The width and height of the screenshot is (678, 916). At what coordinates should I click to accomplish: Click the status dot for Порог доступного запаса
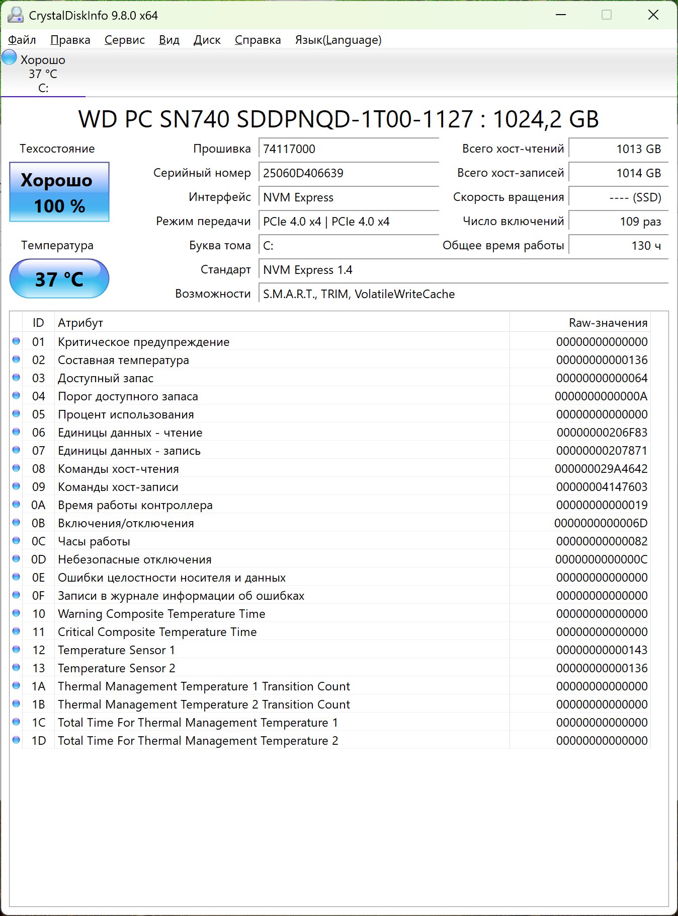[x=16, y=396]
